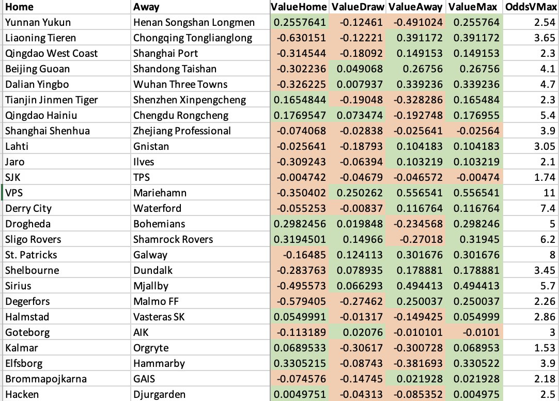This screenshot has height=401, width=559.
Task: Select the Dundalk cell
Action: click(x=200, y=270)
